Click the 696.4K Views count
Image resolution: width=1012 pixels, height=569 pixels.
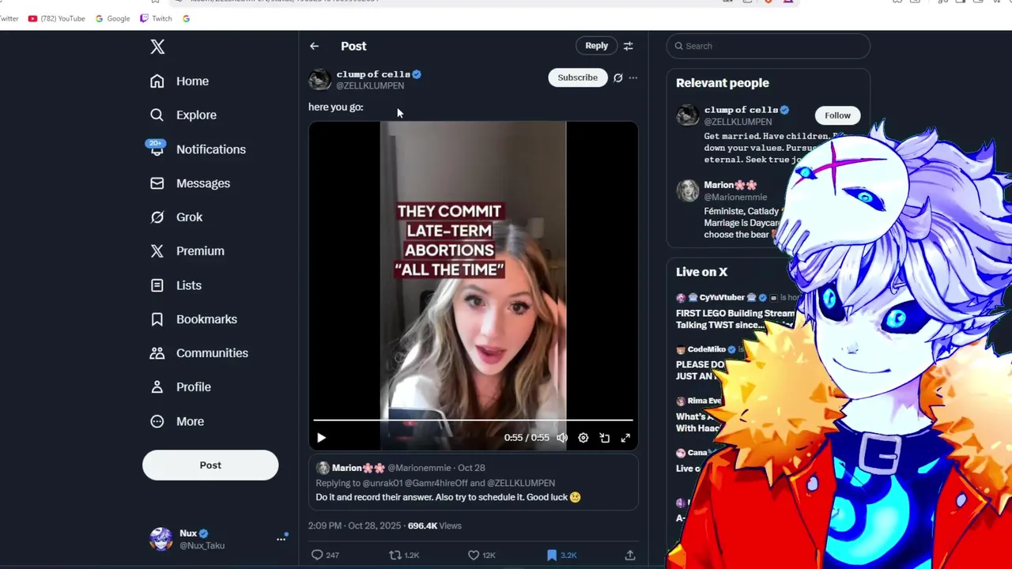click(435, 526)
